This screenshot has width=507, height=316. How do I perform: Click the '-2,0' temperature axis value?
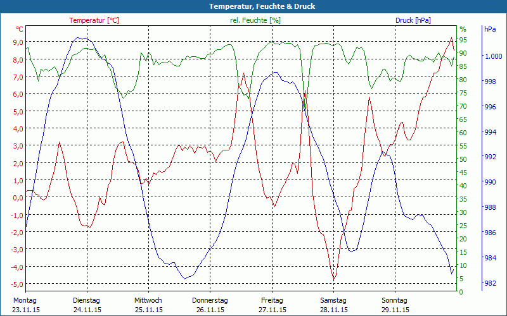tap(17, 232)
